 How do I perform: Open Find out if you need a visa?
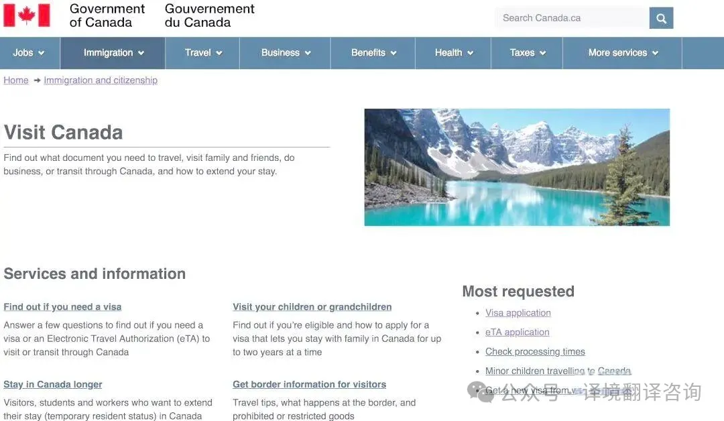pos(62,307)
